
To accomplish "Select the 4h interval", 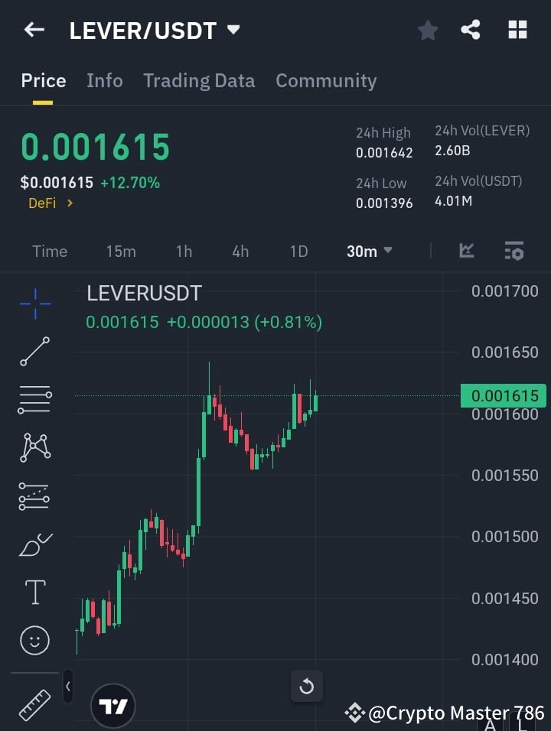I will [240, 252].
